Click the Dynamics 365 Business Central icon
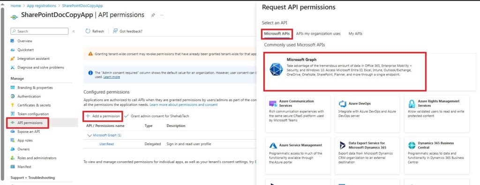The width and height of the screenshot is (480, 185). coord(412,145)
